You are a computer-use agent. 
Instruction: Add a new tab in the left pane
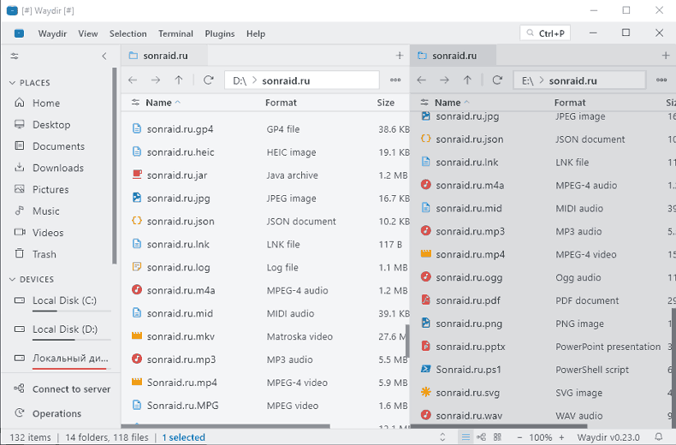point(400,56)
